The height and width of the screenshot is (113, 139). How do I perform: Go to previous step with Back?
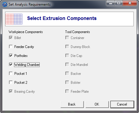pos(72,104)
